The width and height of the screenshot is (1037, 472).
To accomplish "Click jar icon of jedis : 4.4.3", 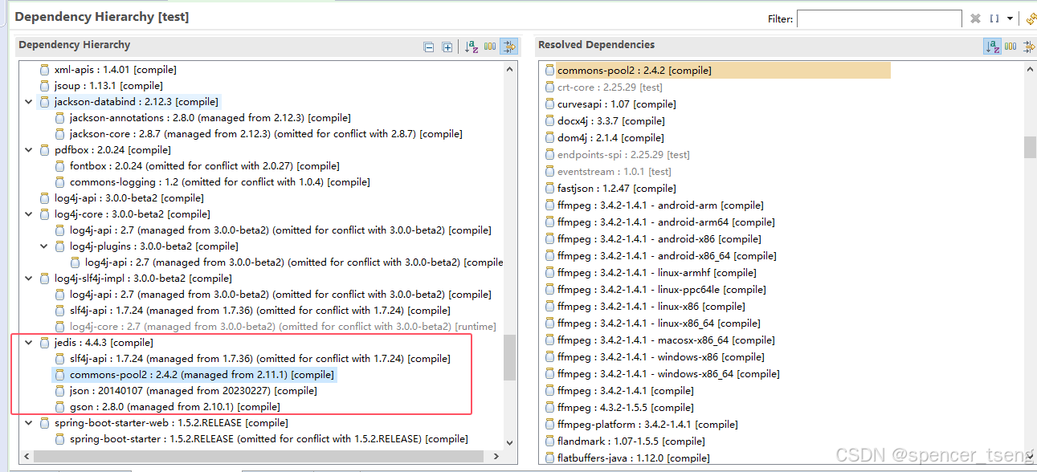I will point(44,343).
